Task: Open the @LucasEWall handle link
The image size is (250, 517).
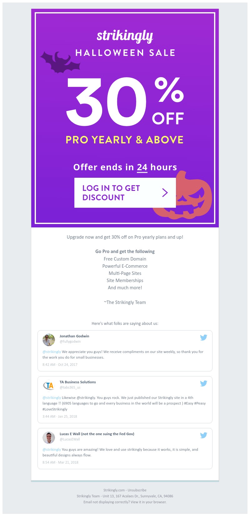Action: 70,439
